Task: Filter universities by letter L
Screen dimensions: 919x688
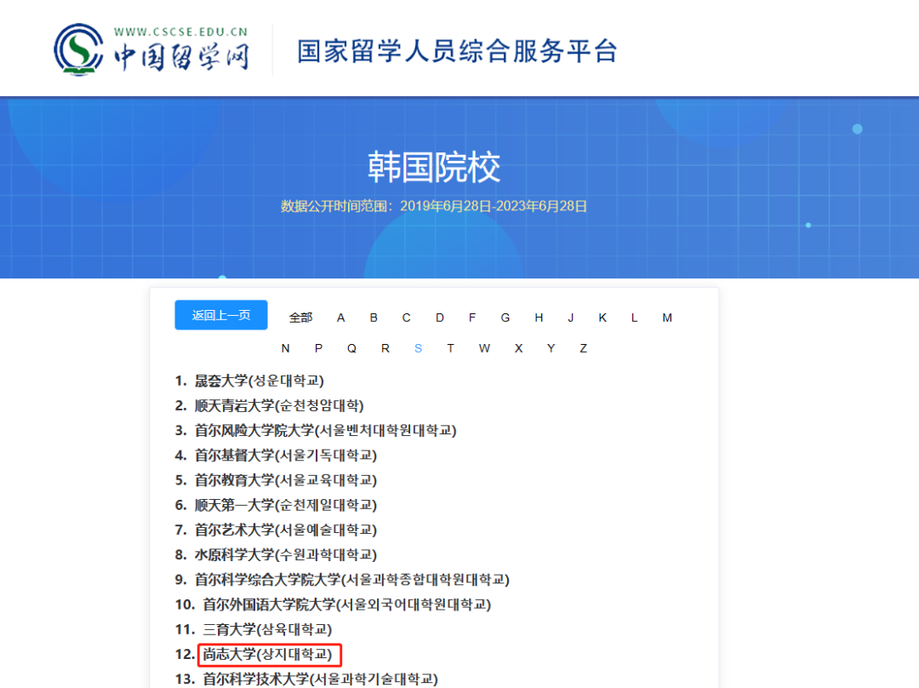Action: tap(634, 318)
